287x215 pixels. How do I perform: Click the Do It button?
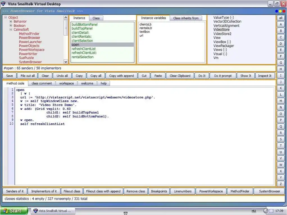point(202,76)
